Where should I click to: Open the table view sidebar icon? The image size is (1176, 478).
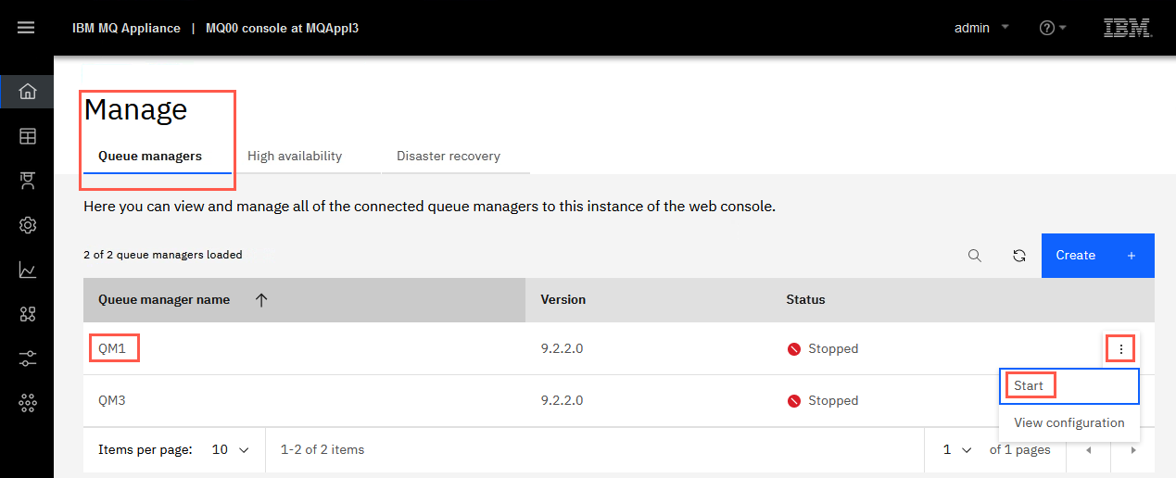pos(27,136)
